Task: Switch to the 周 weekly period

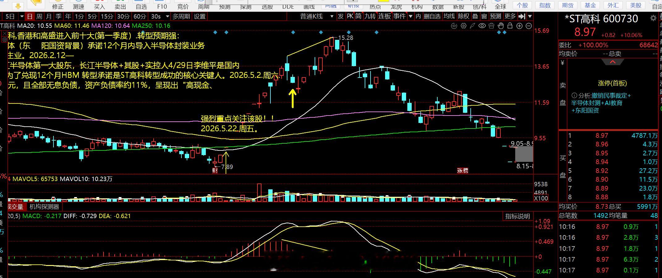Action: click(39, 16)
